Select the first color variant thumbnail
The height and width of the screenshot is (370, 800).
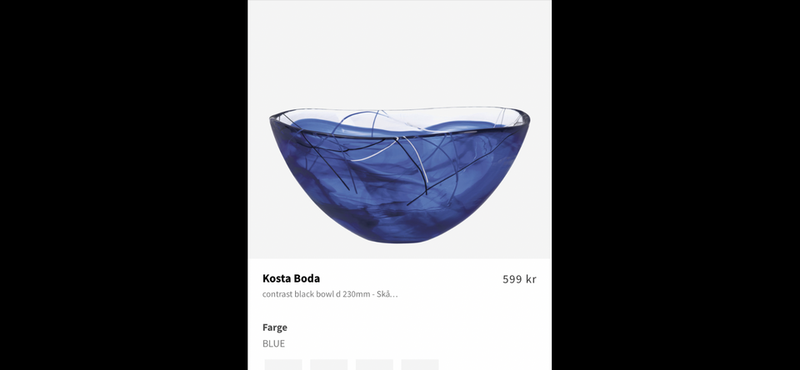click(x=283, y=364)
